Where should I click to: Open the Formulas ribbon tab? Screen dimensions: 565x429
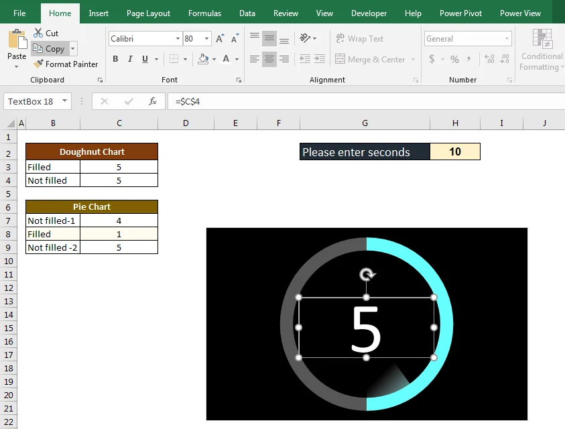tap(204, 13)
